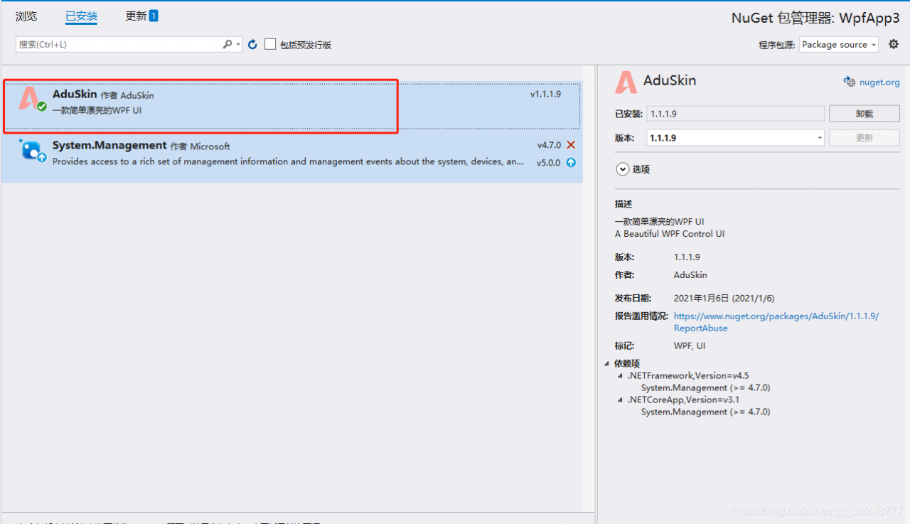Click the globe icon next to nuget.org
This screenshot has height=524, width=910.
click(849, 82)
